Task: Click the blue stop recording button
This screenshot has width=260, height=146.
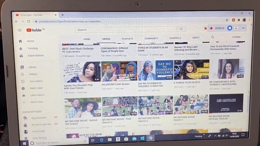Action: [230, 28]
